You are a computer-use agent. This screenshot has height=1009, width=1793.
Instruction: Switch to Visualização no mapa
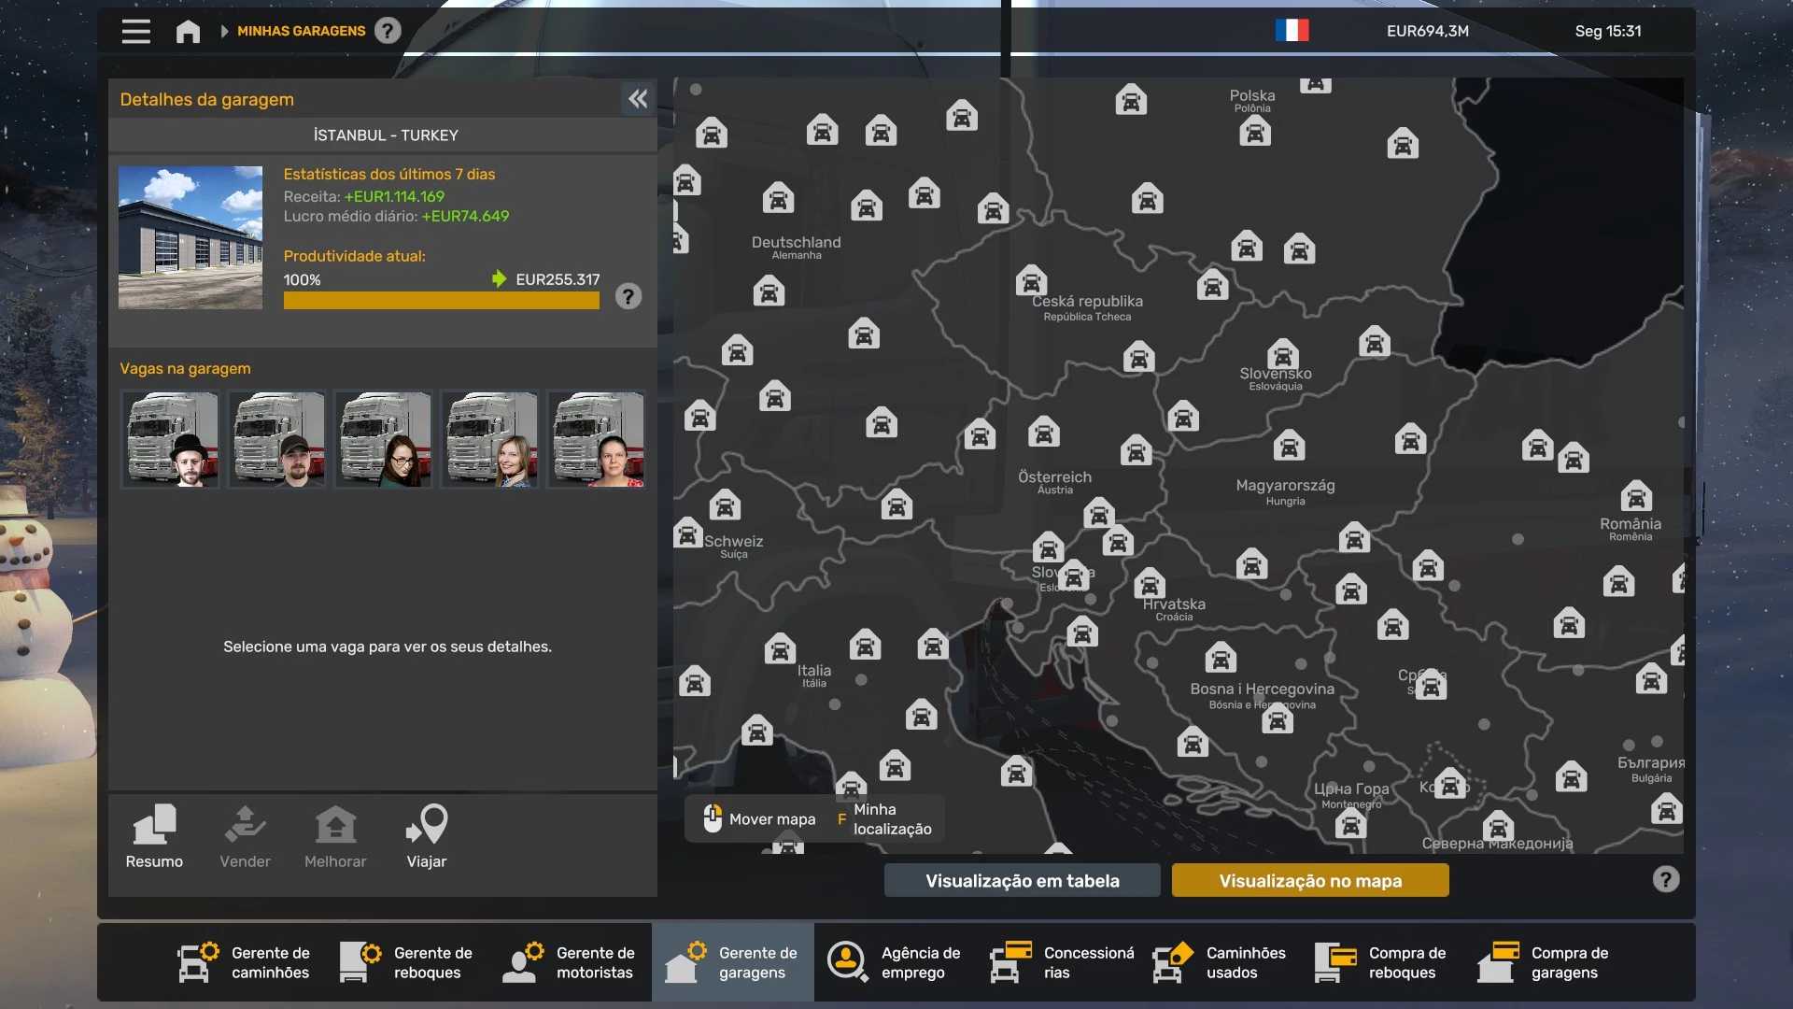[x=1309, y=880]
